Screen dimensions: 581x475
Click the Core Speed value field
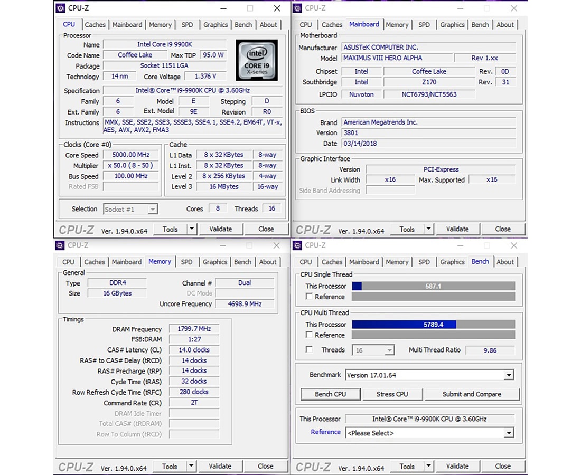coord(131,155)
